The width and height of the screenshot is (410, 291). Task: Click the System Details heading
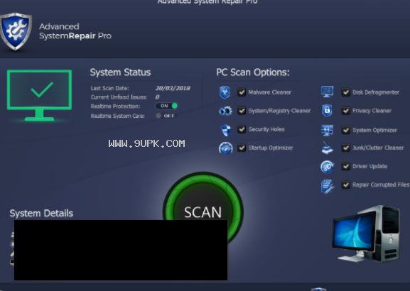tap(41, 214)
